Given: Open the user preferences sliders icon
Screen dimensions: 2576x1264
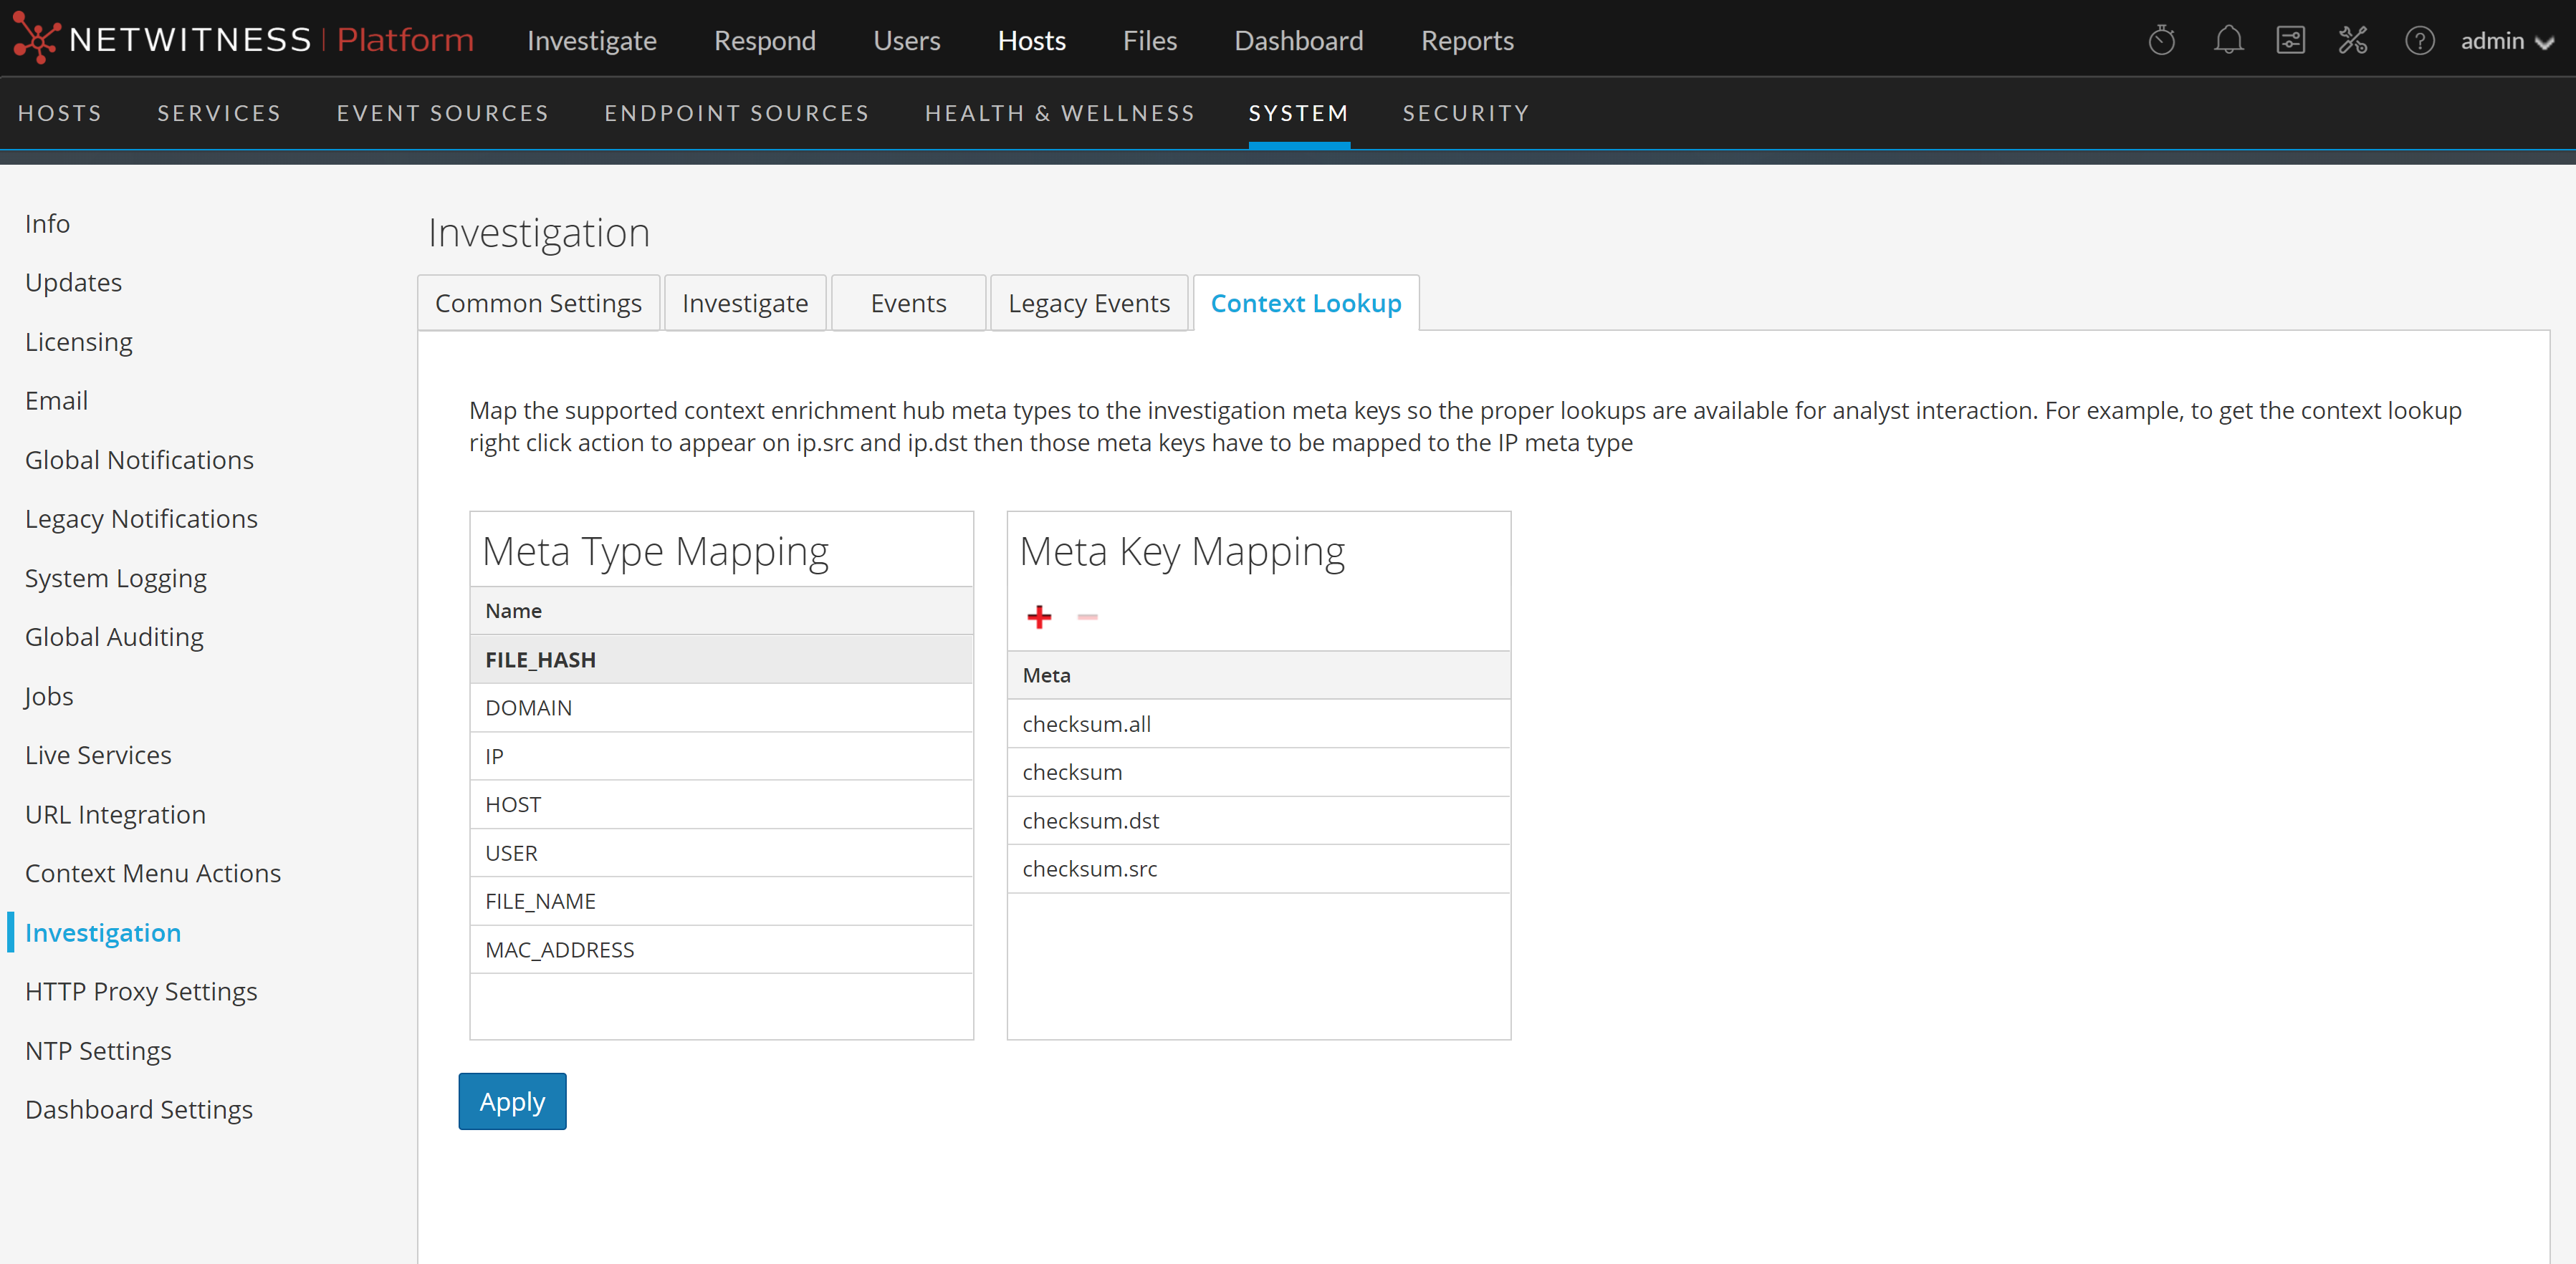Looking at the screenshot, I should [2290, 40].
